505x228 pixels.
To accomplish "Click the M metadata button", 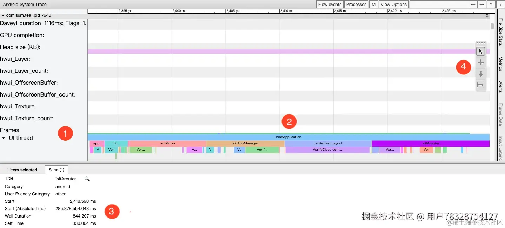I will 373,5.
